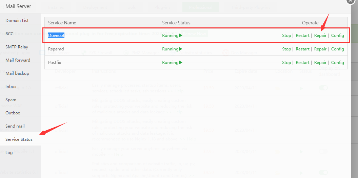Open Config for Dovecot
Screen dimensions: 358x178
click(x=337, y=36)
